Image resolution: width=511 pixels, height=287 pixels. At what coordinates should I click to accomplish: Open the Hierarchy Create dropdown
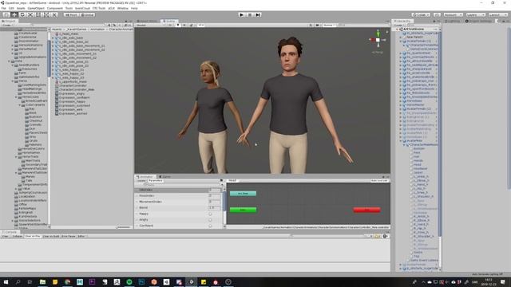399,25
